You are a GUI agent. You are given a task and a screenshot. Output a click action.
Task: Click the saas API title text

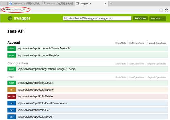(x=16, y=31)
